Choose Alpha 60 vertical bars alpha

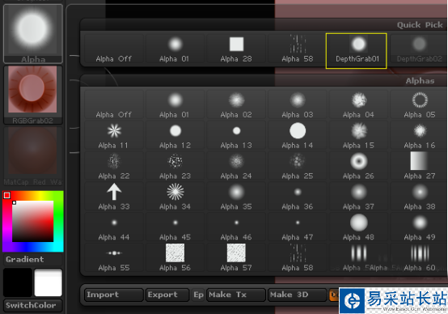[419, 257]
